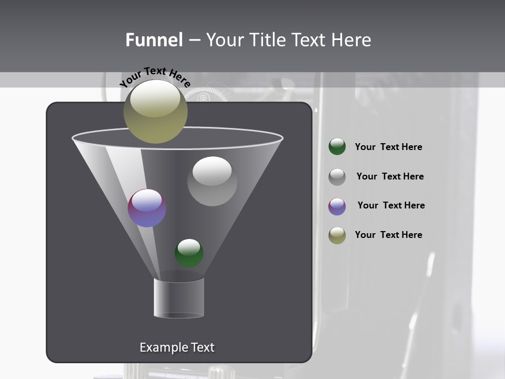Pick the olive ball in the legend
505x379 pixels.
tap(337, 235)
